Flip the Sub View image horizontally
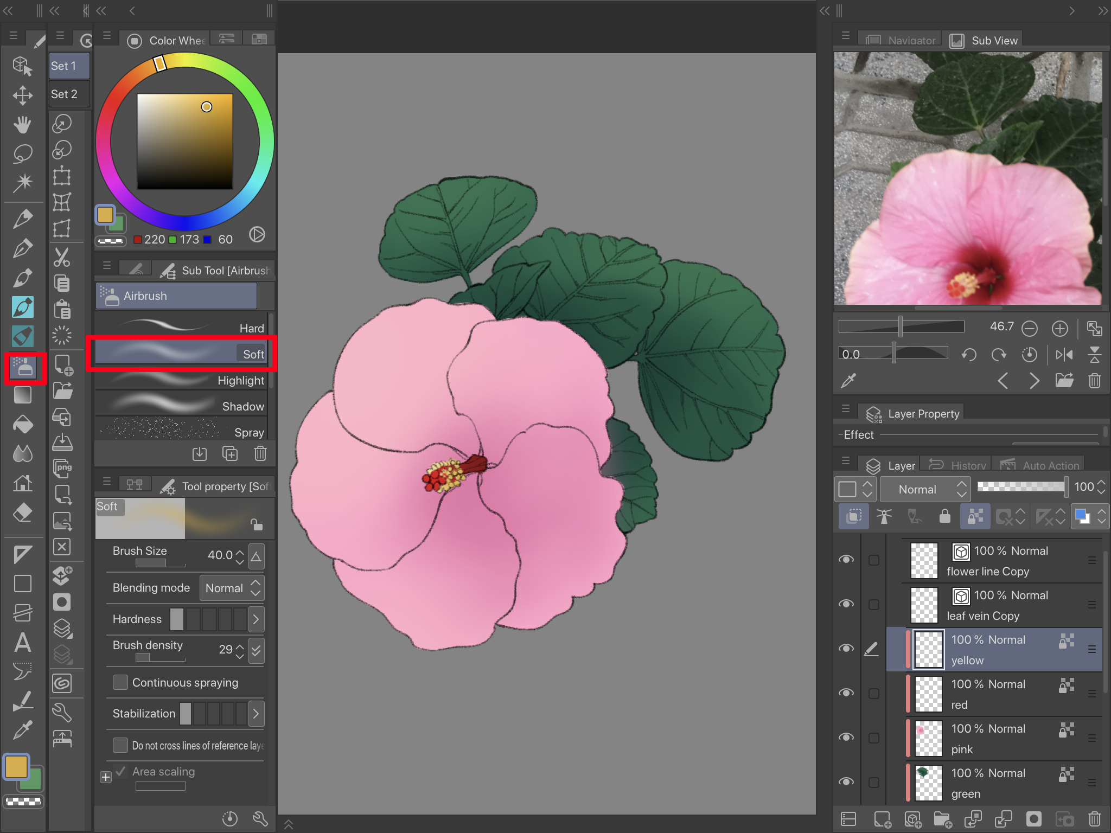1111x833 pixels. point(1064,355)
